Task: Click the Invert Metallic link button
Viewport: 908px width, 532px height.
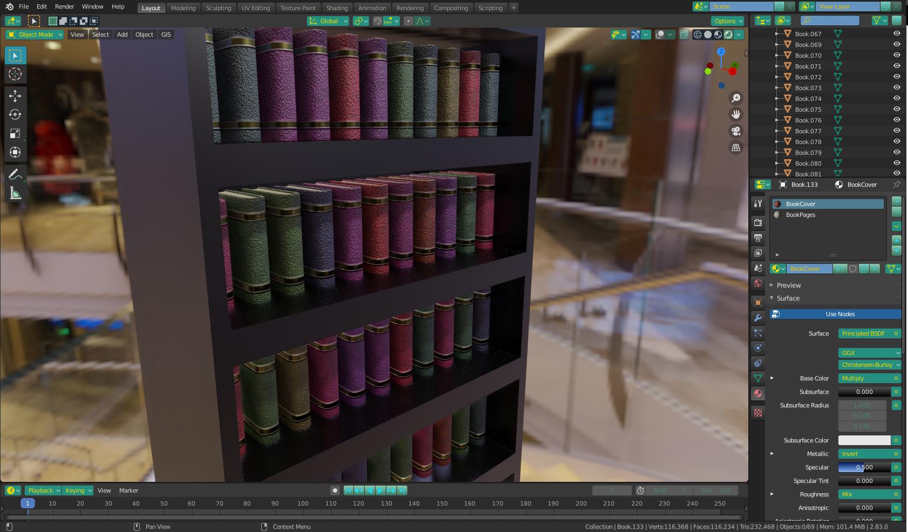Action: pos(870,454)
